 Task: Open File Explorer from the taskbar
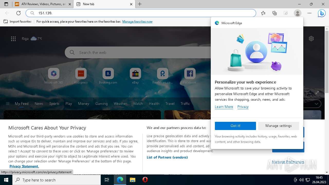click(132, 180)
